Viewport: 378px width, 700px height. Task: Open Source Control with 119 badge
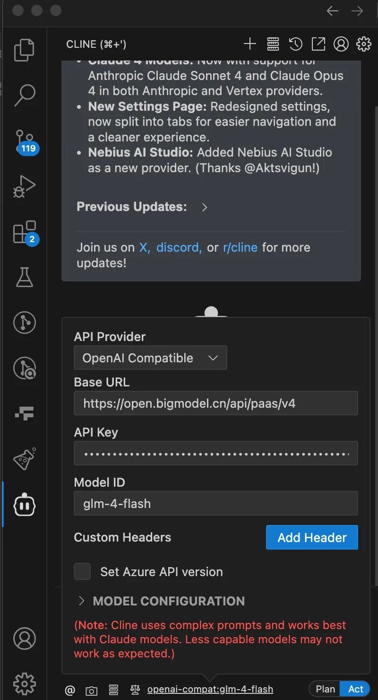tap(25, 141)
